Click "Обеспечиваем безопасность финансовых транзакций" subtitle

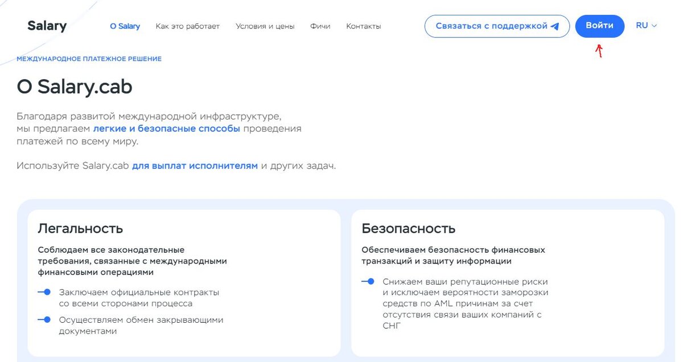(453, 255)
